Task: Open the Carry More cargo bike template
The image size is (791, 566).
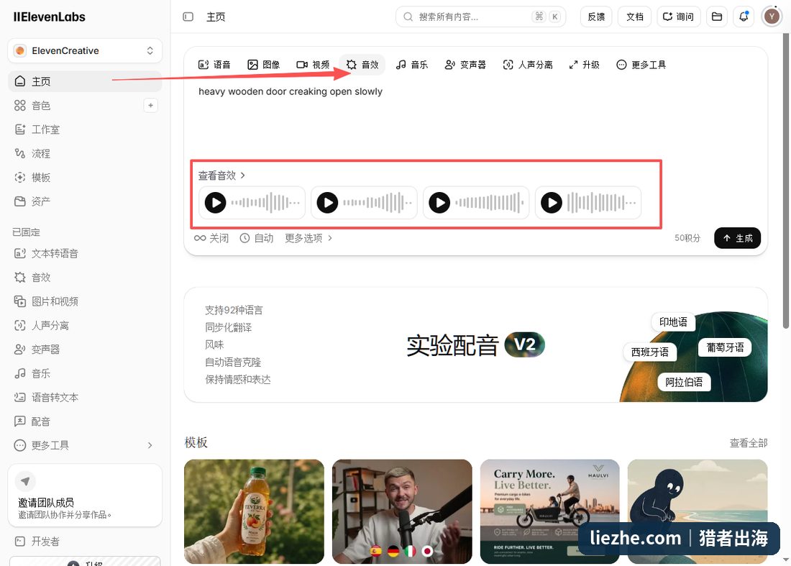Action: [x=550, y=511]
